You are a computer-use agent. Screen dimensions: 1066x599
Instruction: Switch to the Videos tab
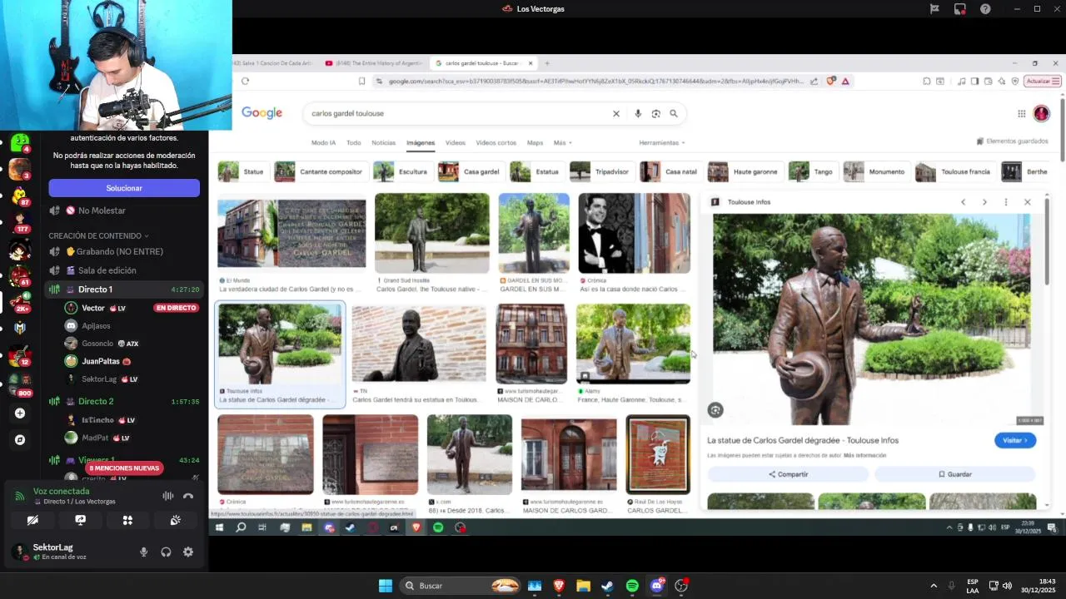point(455,143)
